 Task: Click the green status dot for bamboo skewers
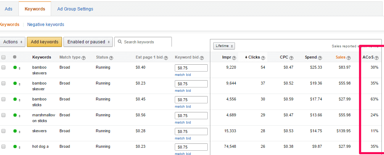(x=15, y=68)
